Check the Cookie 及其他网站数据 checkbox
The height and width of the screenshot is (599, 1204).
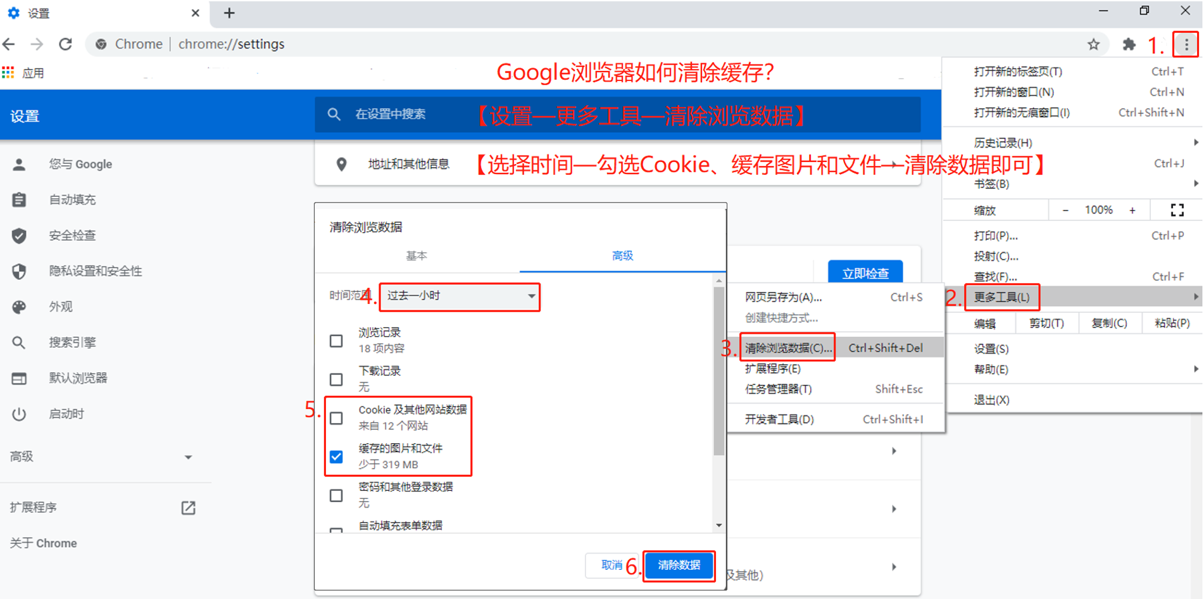coord(336,419)
